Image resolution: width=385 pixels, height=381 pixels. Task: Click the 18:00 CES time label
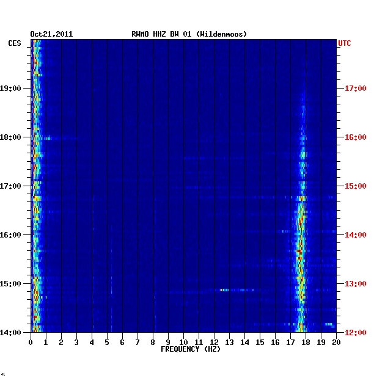10,137
